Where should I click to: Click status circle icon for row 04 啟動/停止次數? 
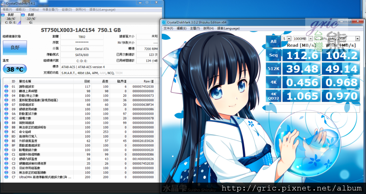6,96
